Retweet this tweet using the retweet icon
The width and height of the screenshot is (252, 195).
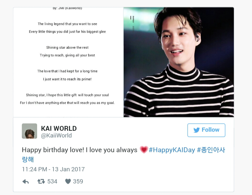pyautogui.click(x=41, y=182)
